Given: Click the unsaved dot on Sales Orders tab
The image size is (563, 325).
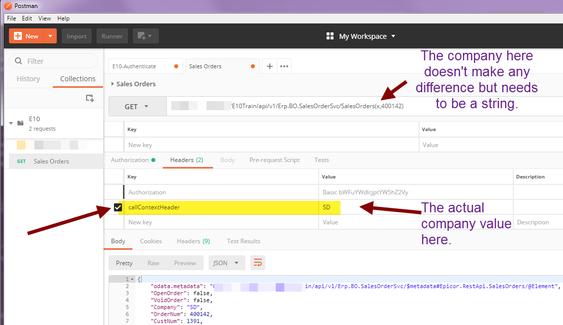Looking at the screenshot, I should point(253,66).
